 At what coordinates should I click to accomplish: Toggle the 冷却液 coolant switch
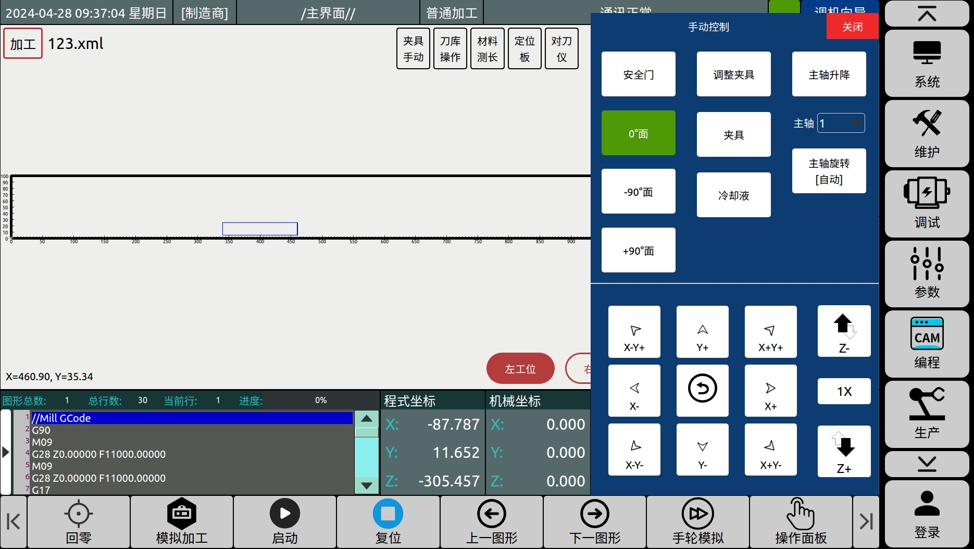(x=733, y=195)
